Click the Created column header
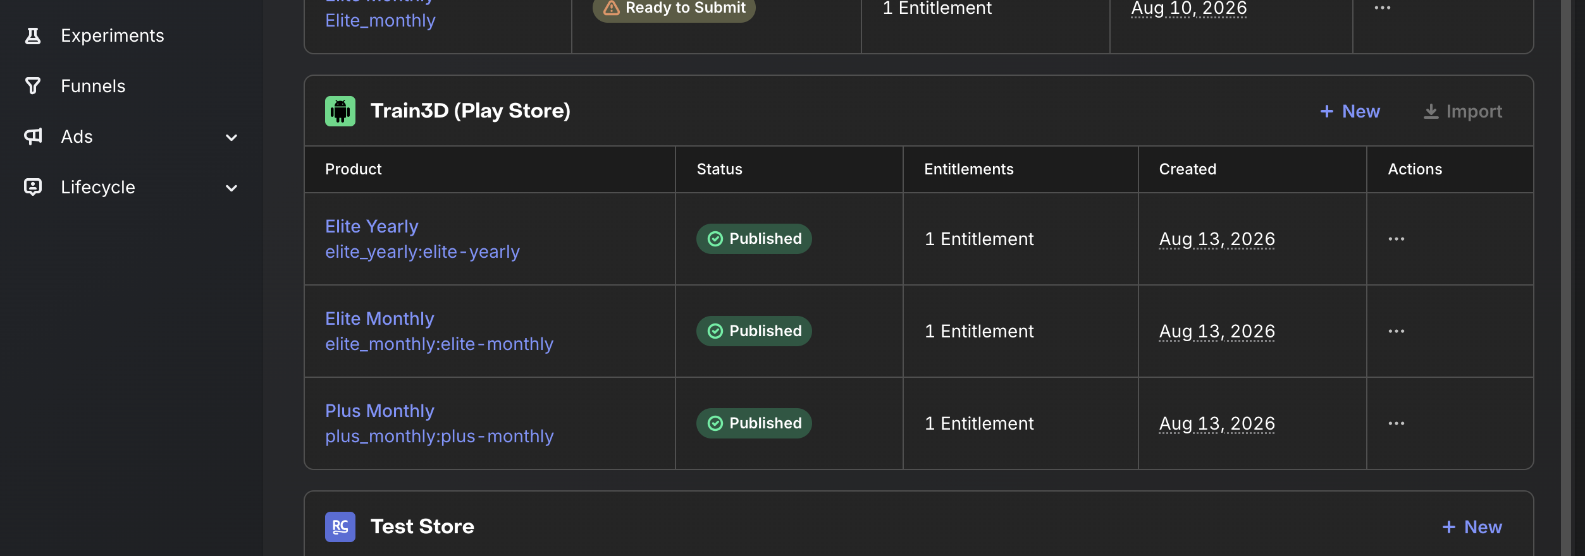This screenshot has height=556, width=1585. point(1188,169)
